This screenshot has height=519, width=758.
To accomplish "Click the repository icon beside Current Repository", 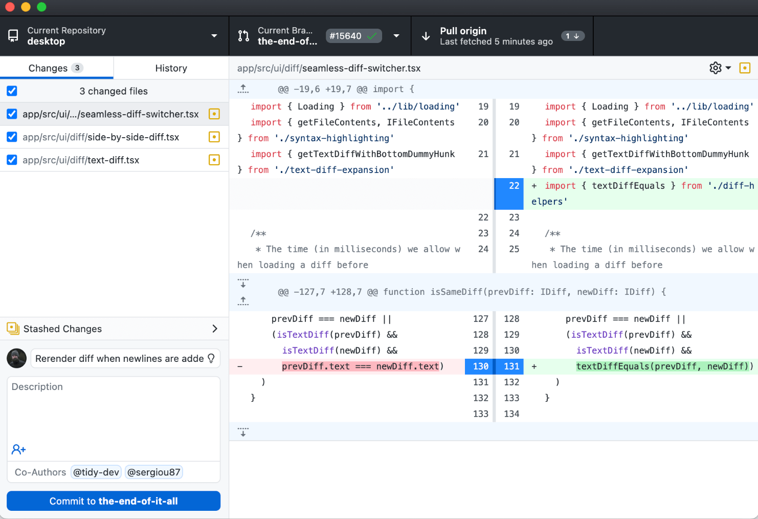I will coord(13,36).
